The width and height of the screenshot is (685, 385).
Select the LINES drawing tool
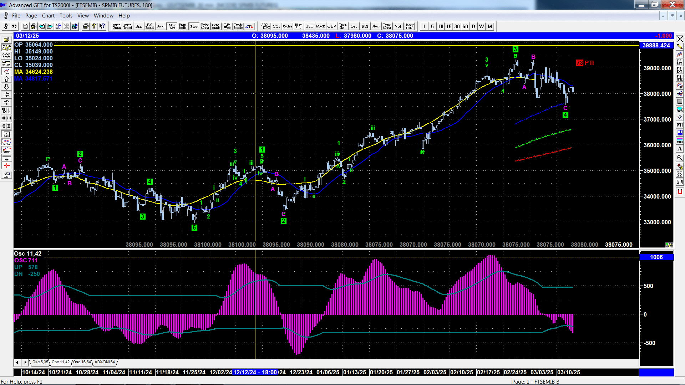pos(6,142)
